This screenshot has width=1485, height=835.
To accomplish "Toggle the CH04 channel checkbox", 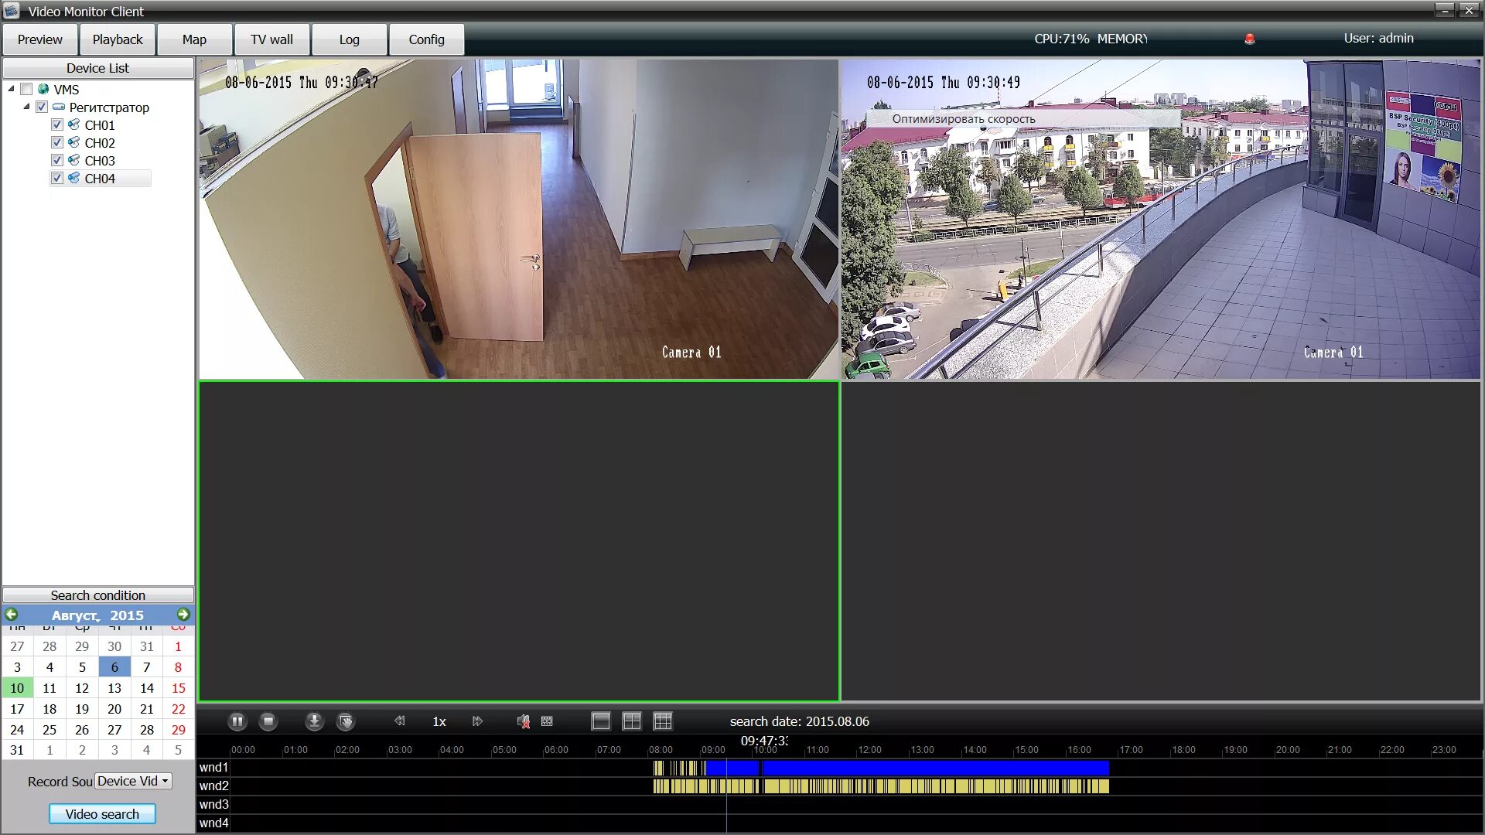I will [57, 178].
